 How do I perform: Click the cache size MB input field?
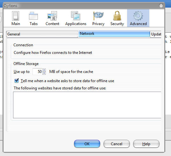[x=37, y=72]
